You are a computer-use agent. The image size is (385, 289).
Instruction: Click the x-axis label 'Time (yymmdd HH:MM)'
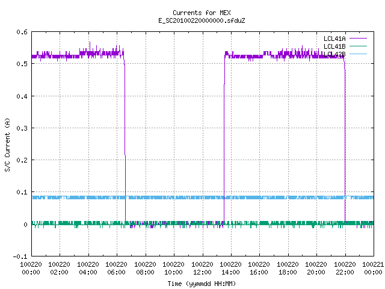(x=202, y=284)
